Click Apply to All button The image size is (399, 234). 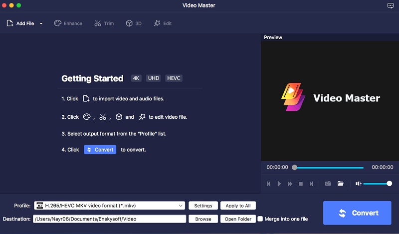click(x=238, y=206)
